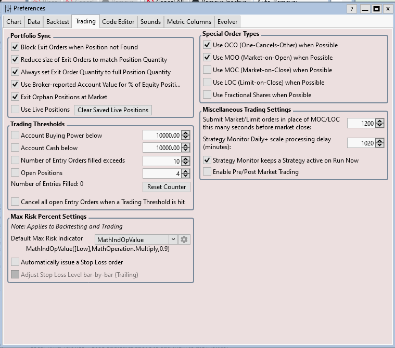
Task: Click the Number of Entry Orders filled input field
Action: coord(161,161)
